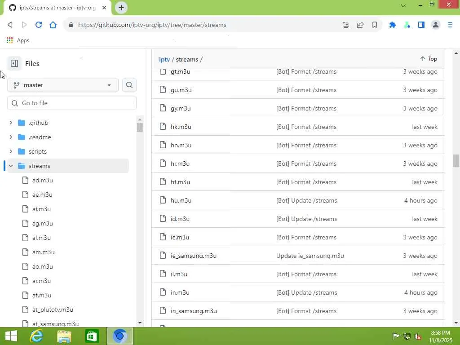This screenshot has width=460, height=345.
Task: Close the iptv/streams browser tab
Action: (104, 8)
